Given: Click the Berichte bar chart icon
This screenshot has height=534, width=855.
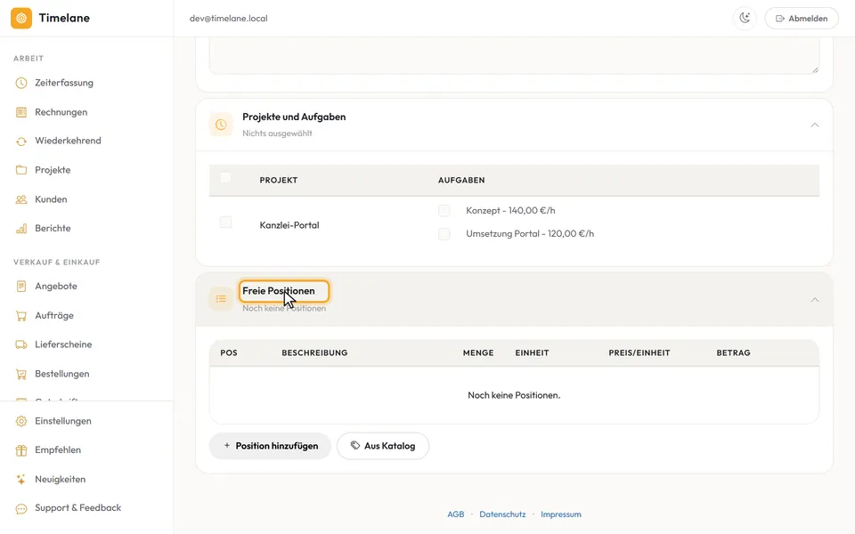Looking at the screenshot, I should click(21, 229).
